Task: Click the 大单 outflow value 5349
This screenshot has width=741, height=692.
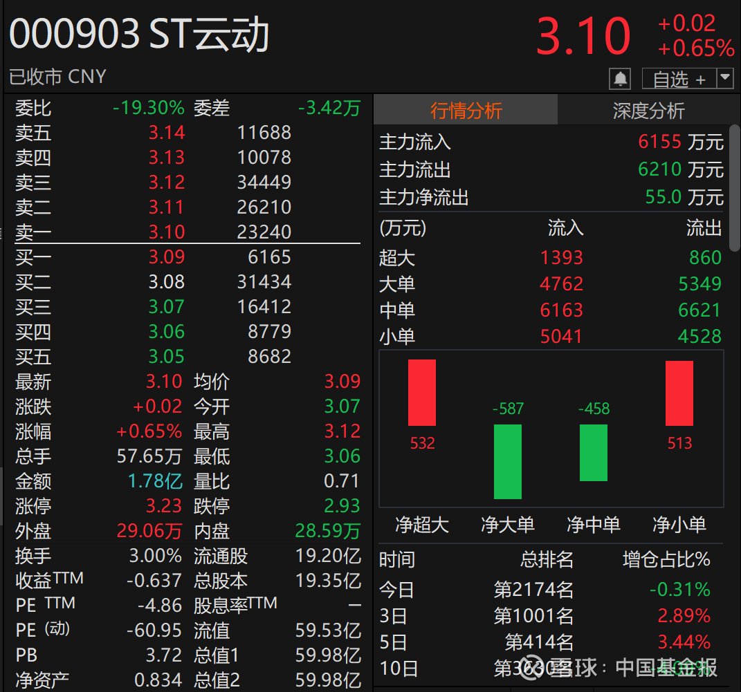Action: [x=700, y=283]
